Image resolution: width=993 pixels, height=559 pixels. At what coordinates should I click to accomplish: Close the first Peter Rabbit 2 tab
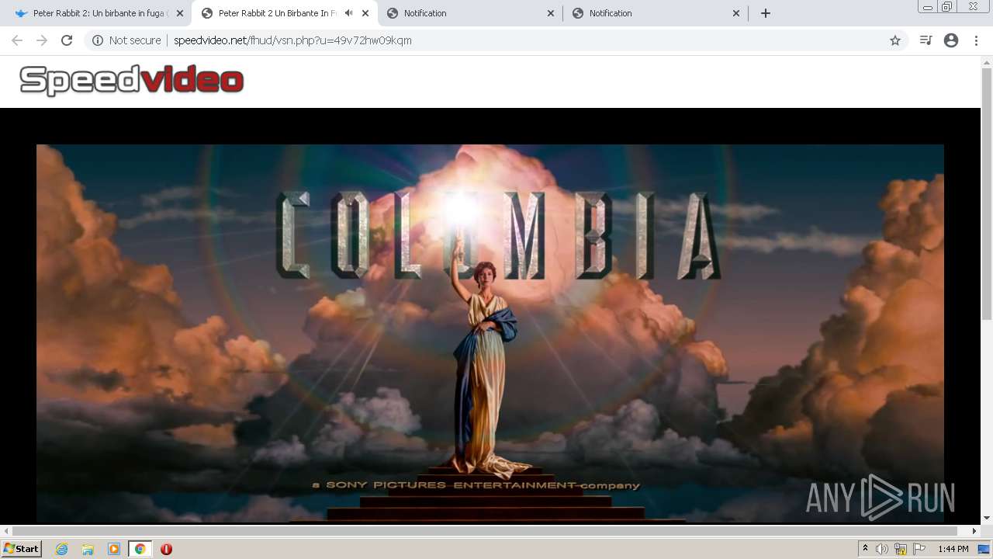point(180,13)
